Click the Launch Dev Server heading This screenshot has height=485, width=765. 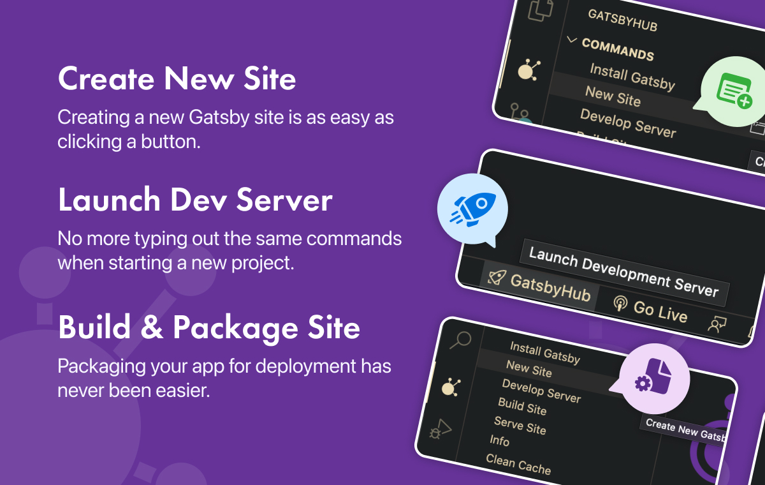tap(195, 200)
